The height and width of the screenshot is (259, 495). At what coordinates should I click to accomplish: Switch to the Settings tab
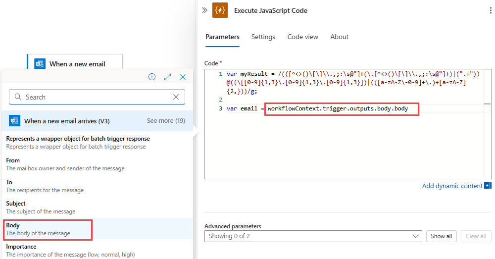point(263,37)
